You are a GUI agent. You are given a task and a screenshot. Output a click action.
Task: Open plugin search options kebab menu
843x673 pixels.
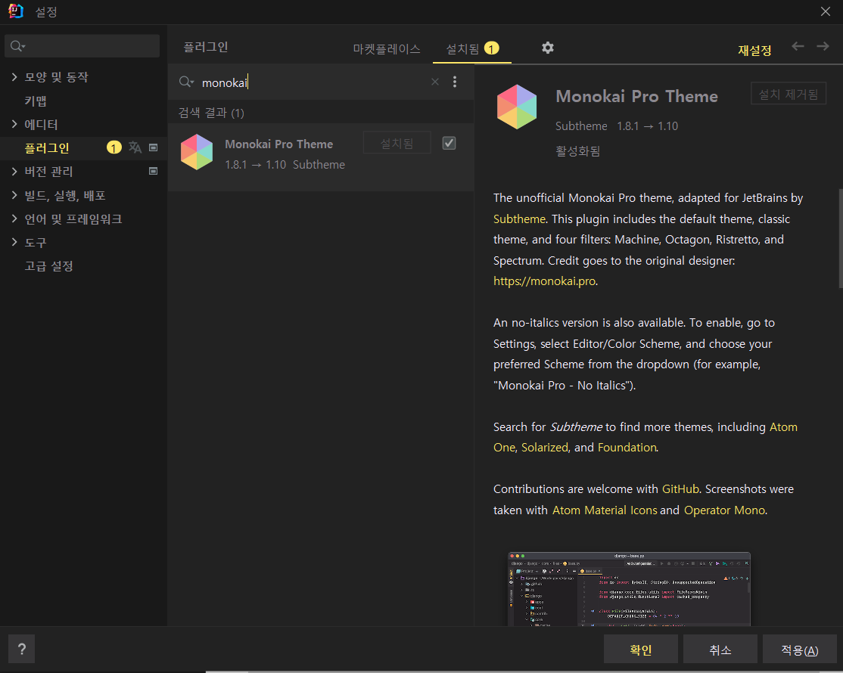(455, 82)
